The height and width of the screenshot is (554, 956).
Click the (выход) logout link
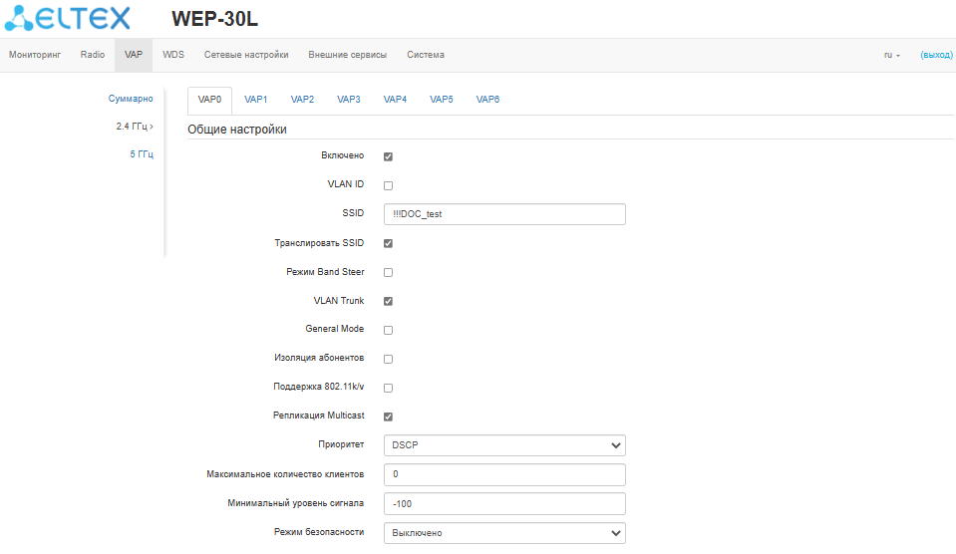point(936,55)
